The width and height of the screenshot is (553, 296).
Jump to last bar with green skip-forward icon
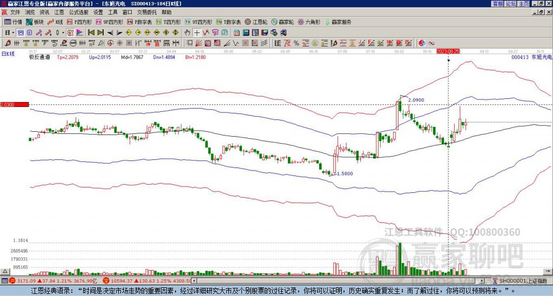[x=100, y=33]
